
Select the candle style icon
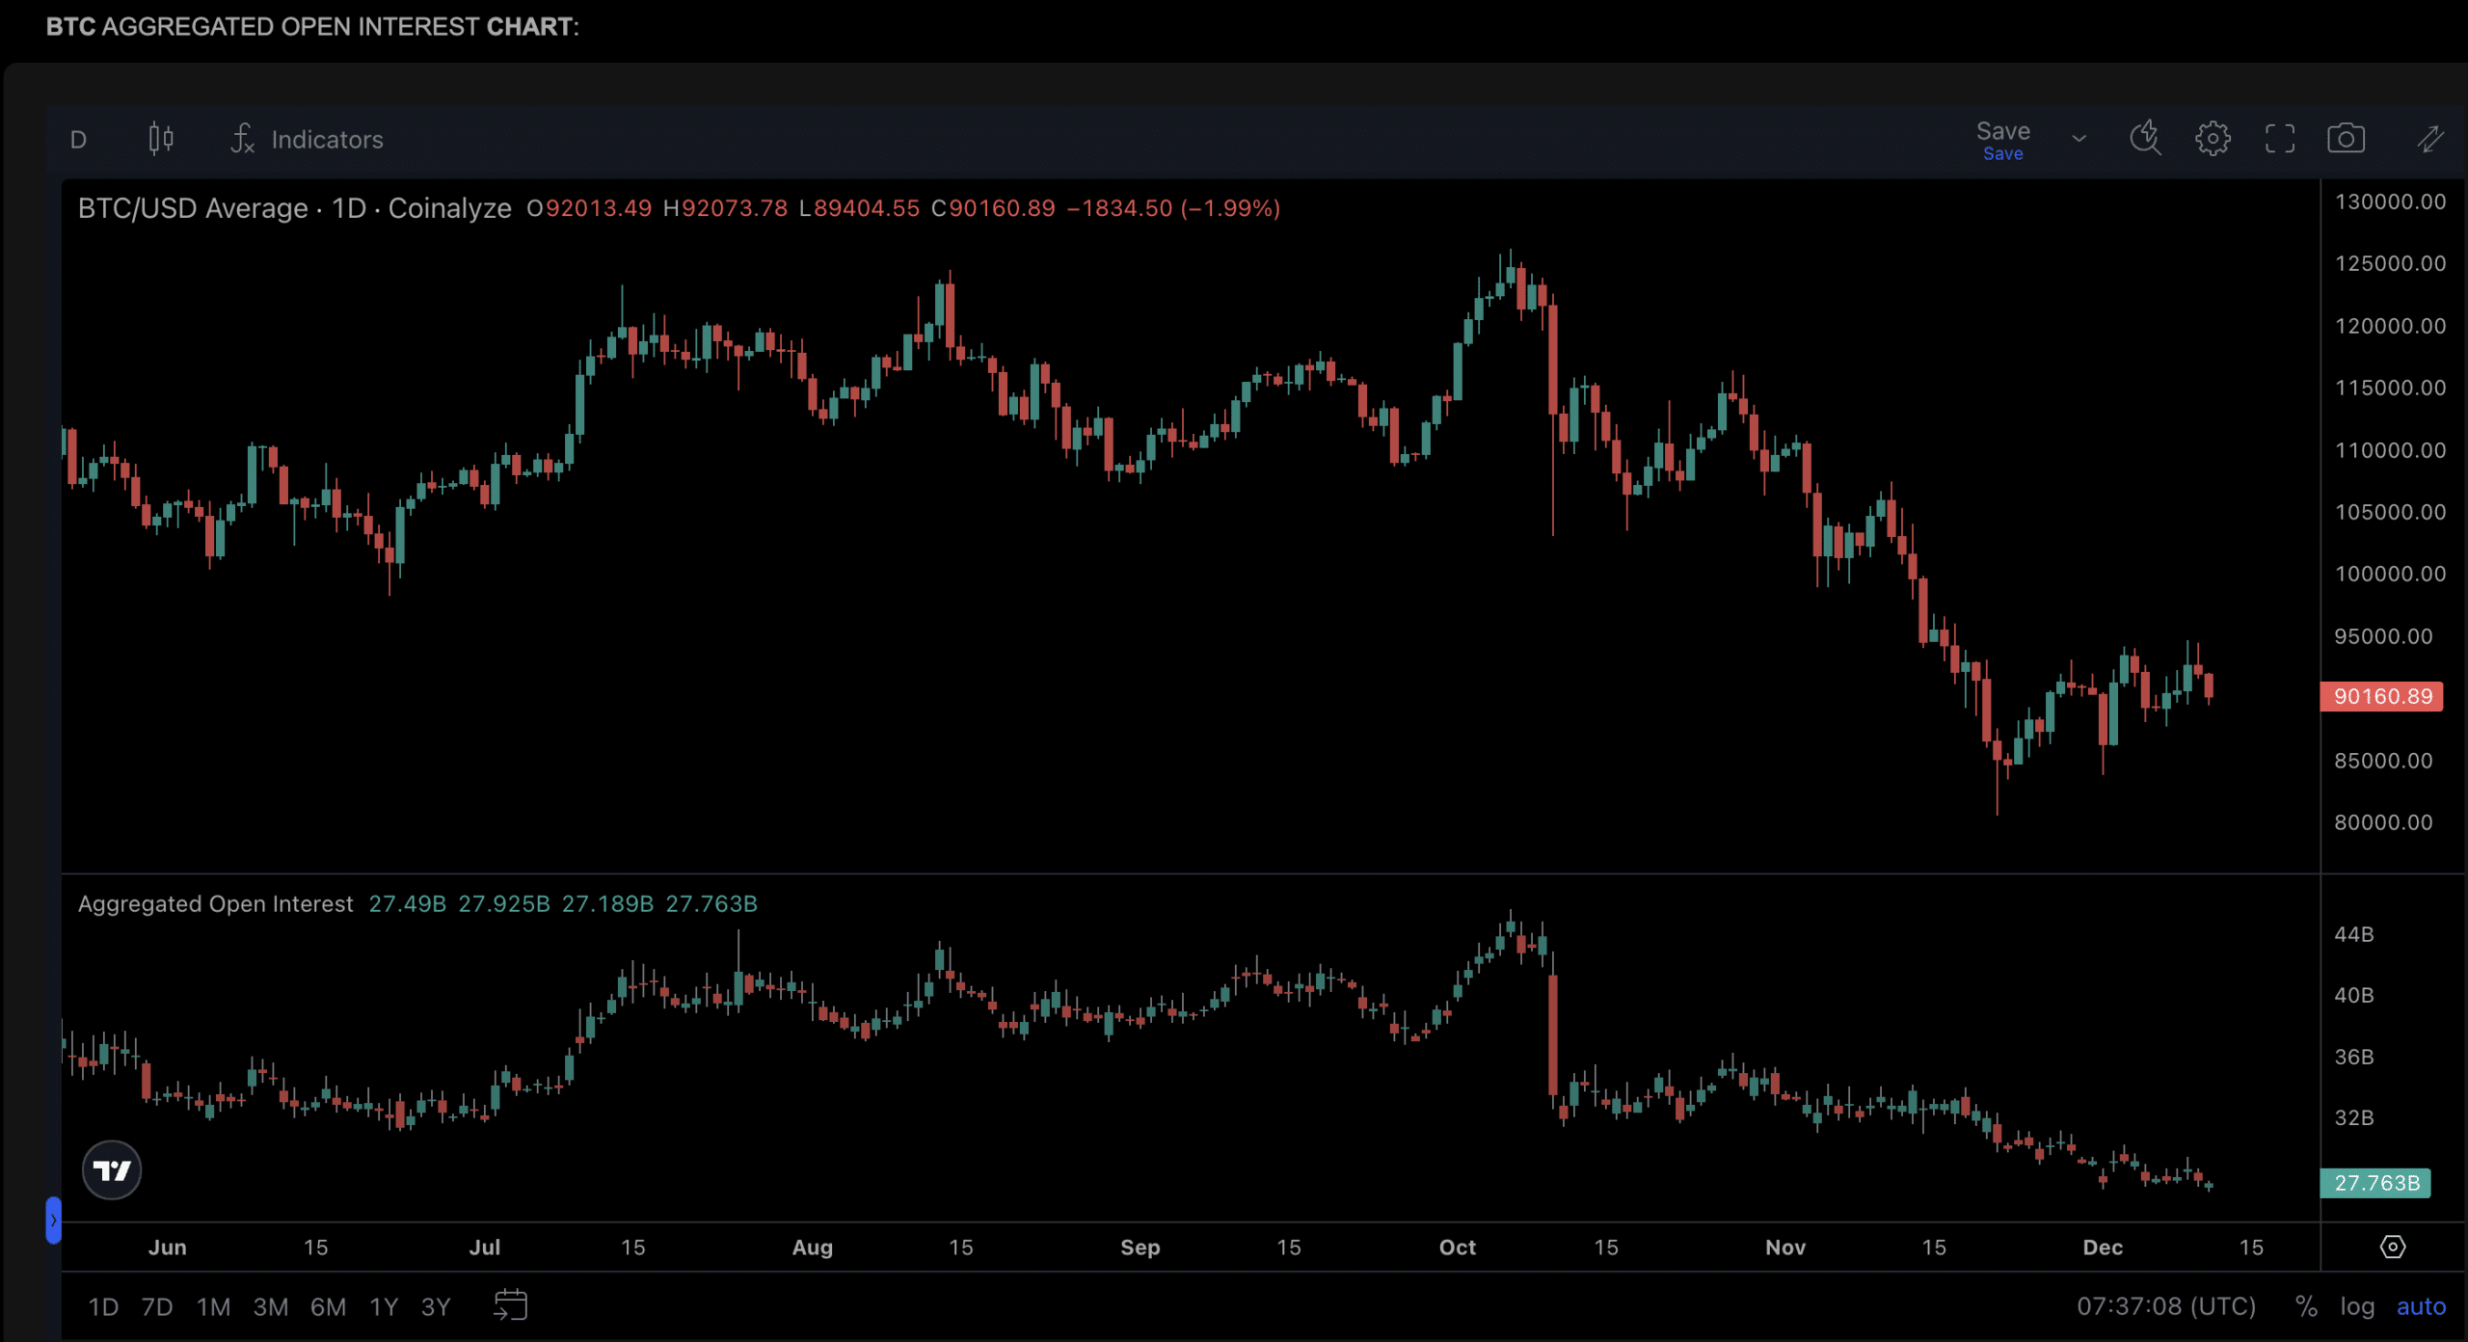160,138
